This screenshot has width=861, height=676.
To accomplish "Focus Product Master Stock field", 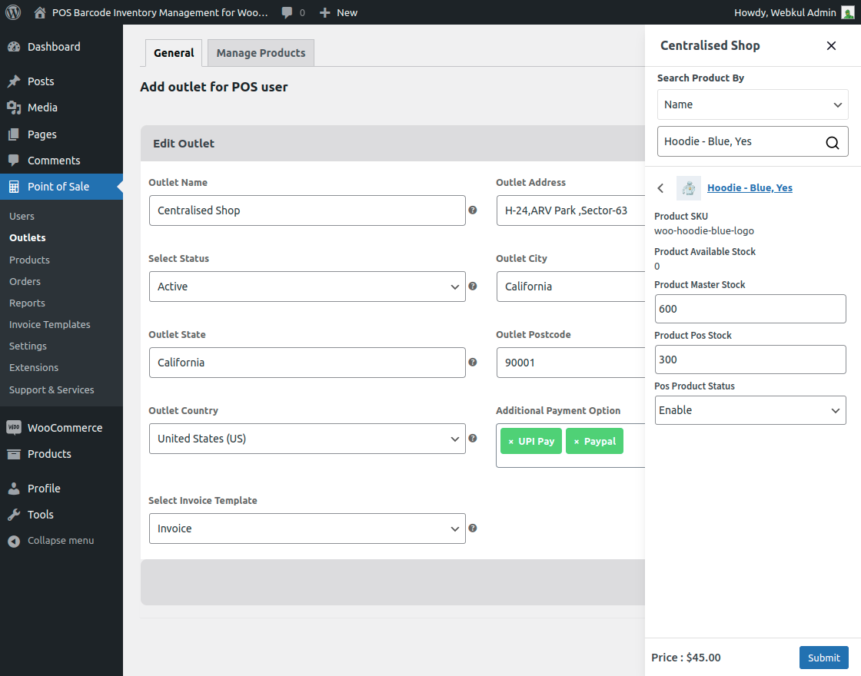I will coord(750,309).
